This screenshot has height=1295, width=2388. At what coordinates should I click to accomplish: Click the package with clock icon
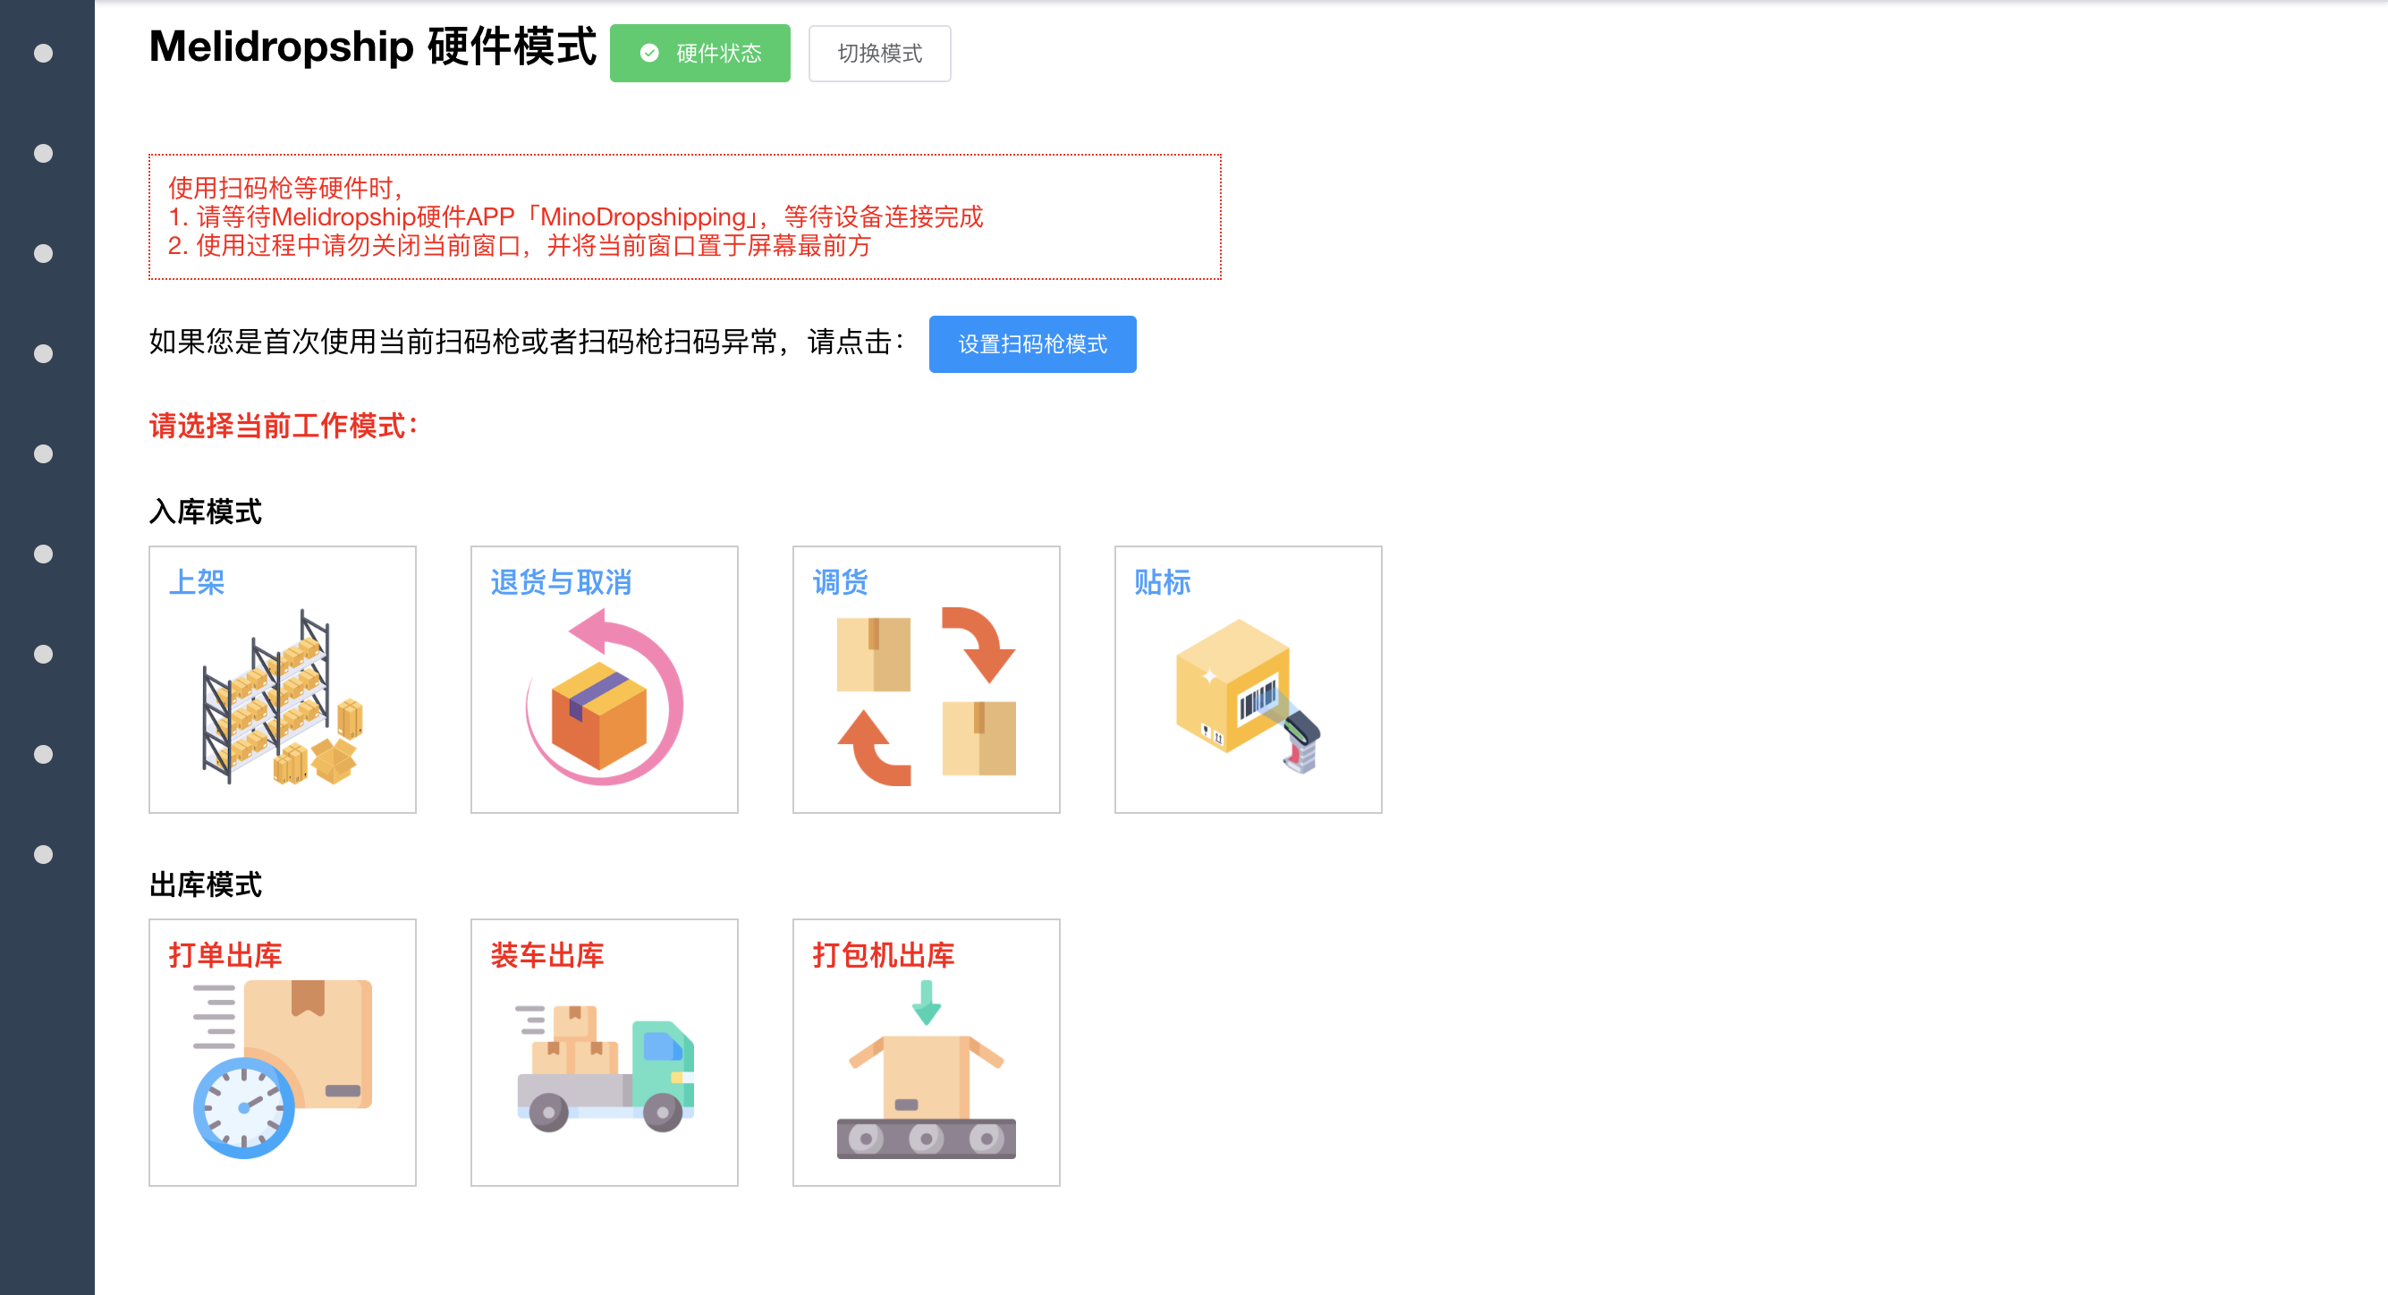click(283, 1069)
